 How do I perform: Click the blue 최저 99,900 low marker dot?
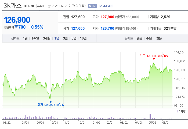click(x=51, y=102)
